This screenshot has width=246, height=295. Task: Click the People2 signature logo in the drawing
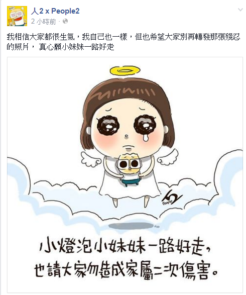tap(171, 198)
